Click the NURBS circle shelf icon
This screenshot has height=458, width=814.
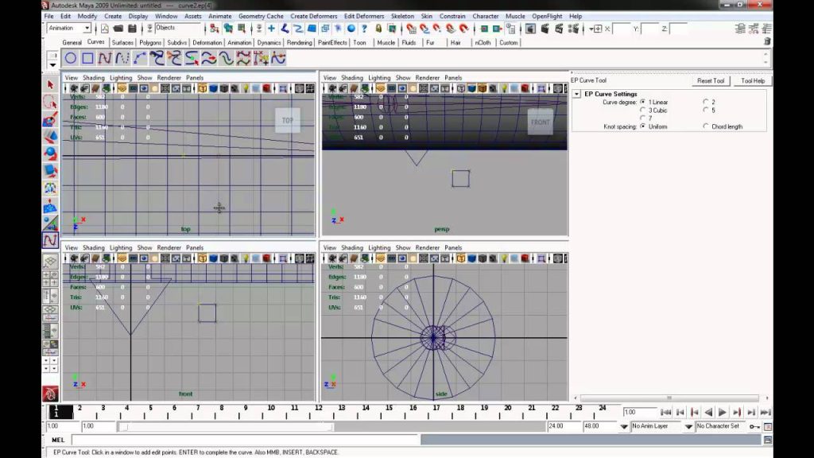[x=71, y=58]
